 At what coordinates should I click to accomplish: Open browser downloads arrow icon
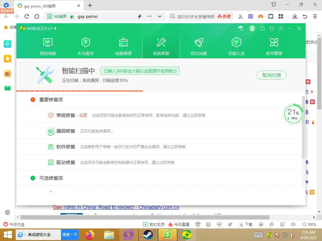(x=295, y=16)
